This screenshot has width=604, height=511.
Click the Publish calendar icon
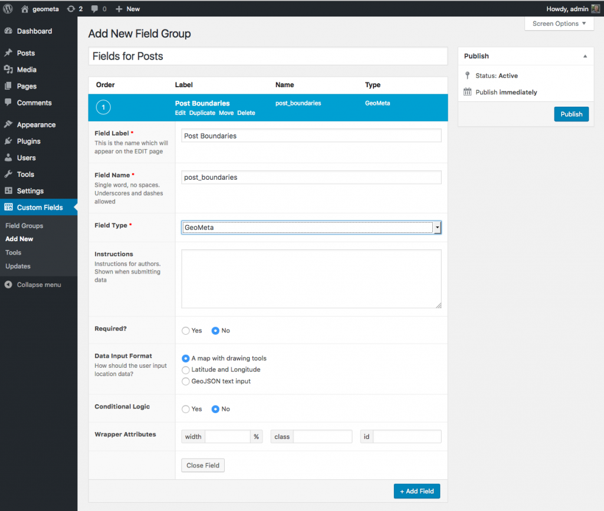tap(467, 92)
